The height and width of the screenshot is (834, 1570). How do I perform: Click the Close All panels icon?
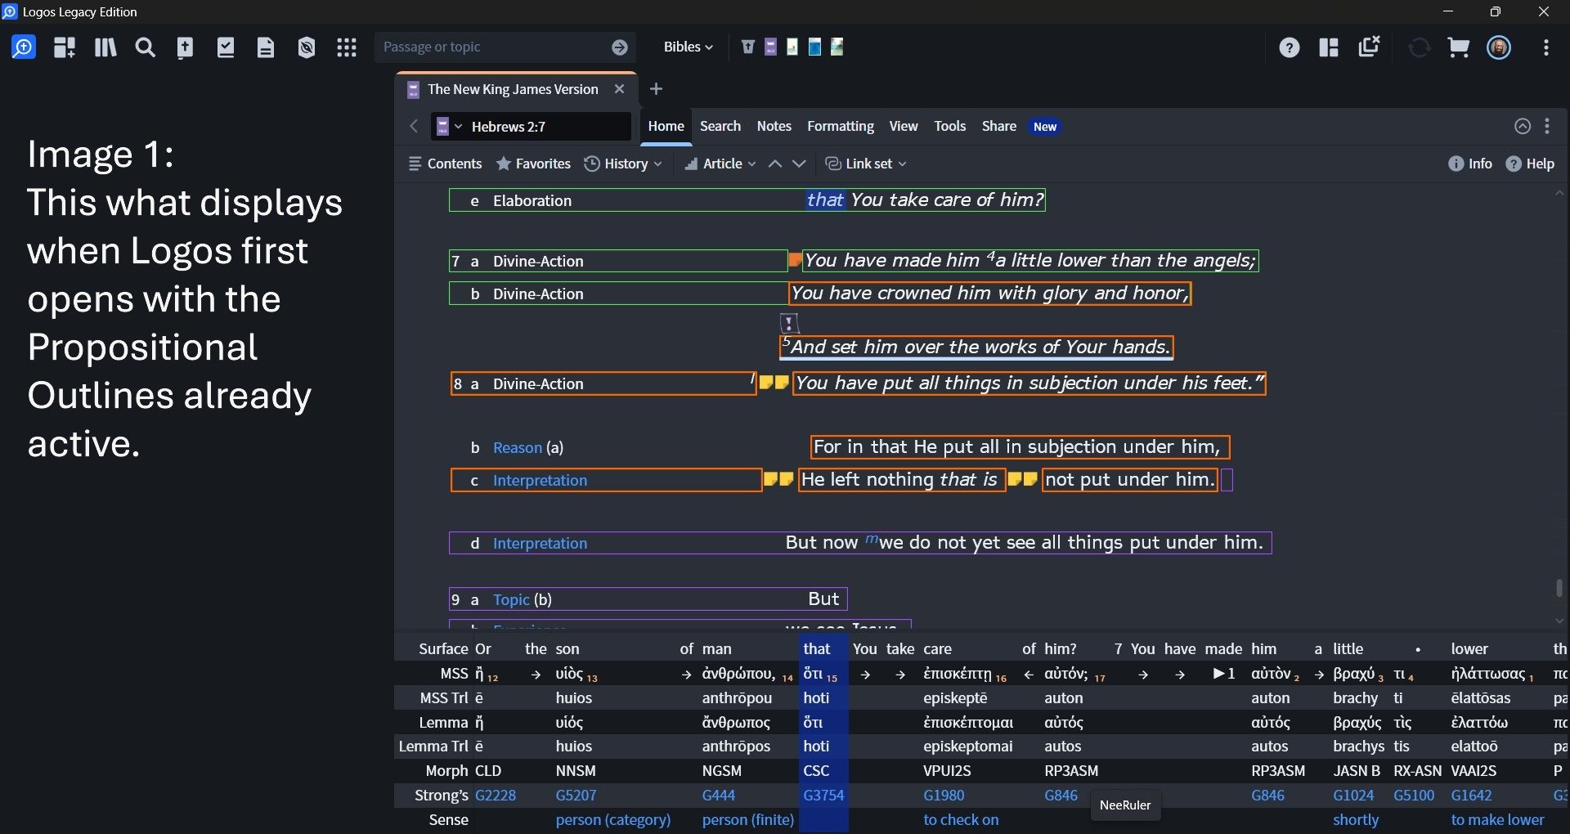[x=1369, y=47]
